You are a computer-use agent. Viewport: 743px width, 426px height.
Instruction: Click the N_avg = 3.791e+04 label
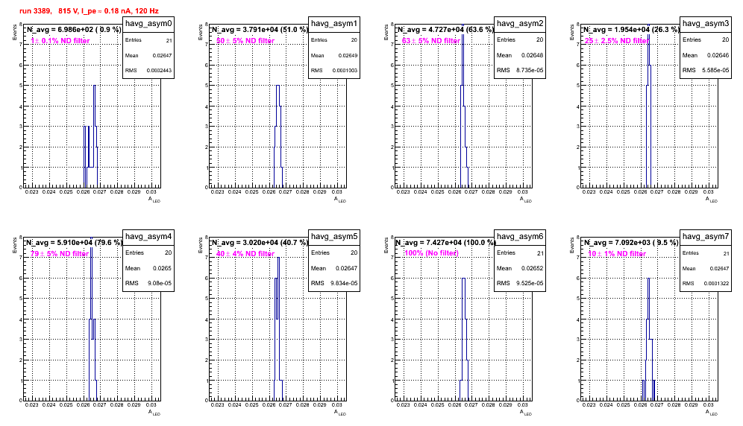click(x=260, y=30)
